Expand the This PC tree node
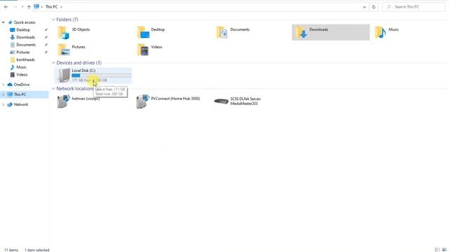Screen dimensions: 449x252 coord(4,94)
